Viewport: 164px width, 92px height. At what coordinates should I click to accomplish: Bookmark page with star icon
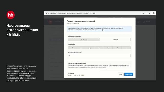[150, 13]
